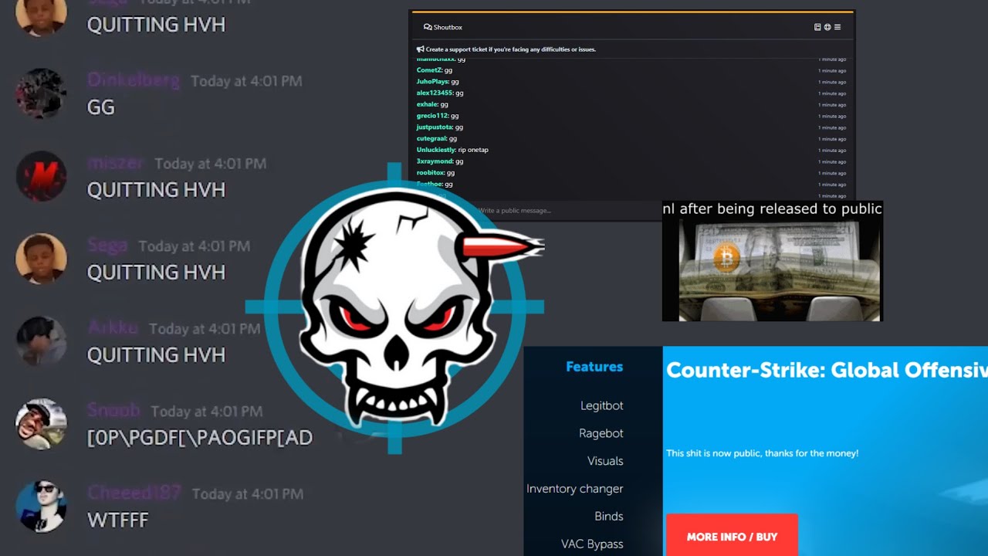Image resolution: width=988 pixels, height=556 pixels.
Task: Click Arkku's profile avatar
Action: point(41,341)
